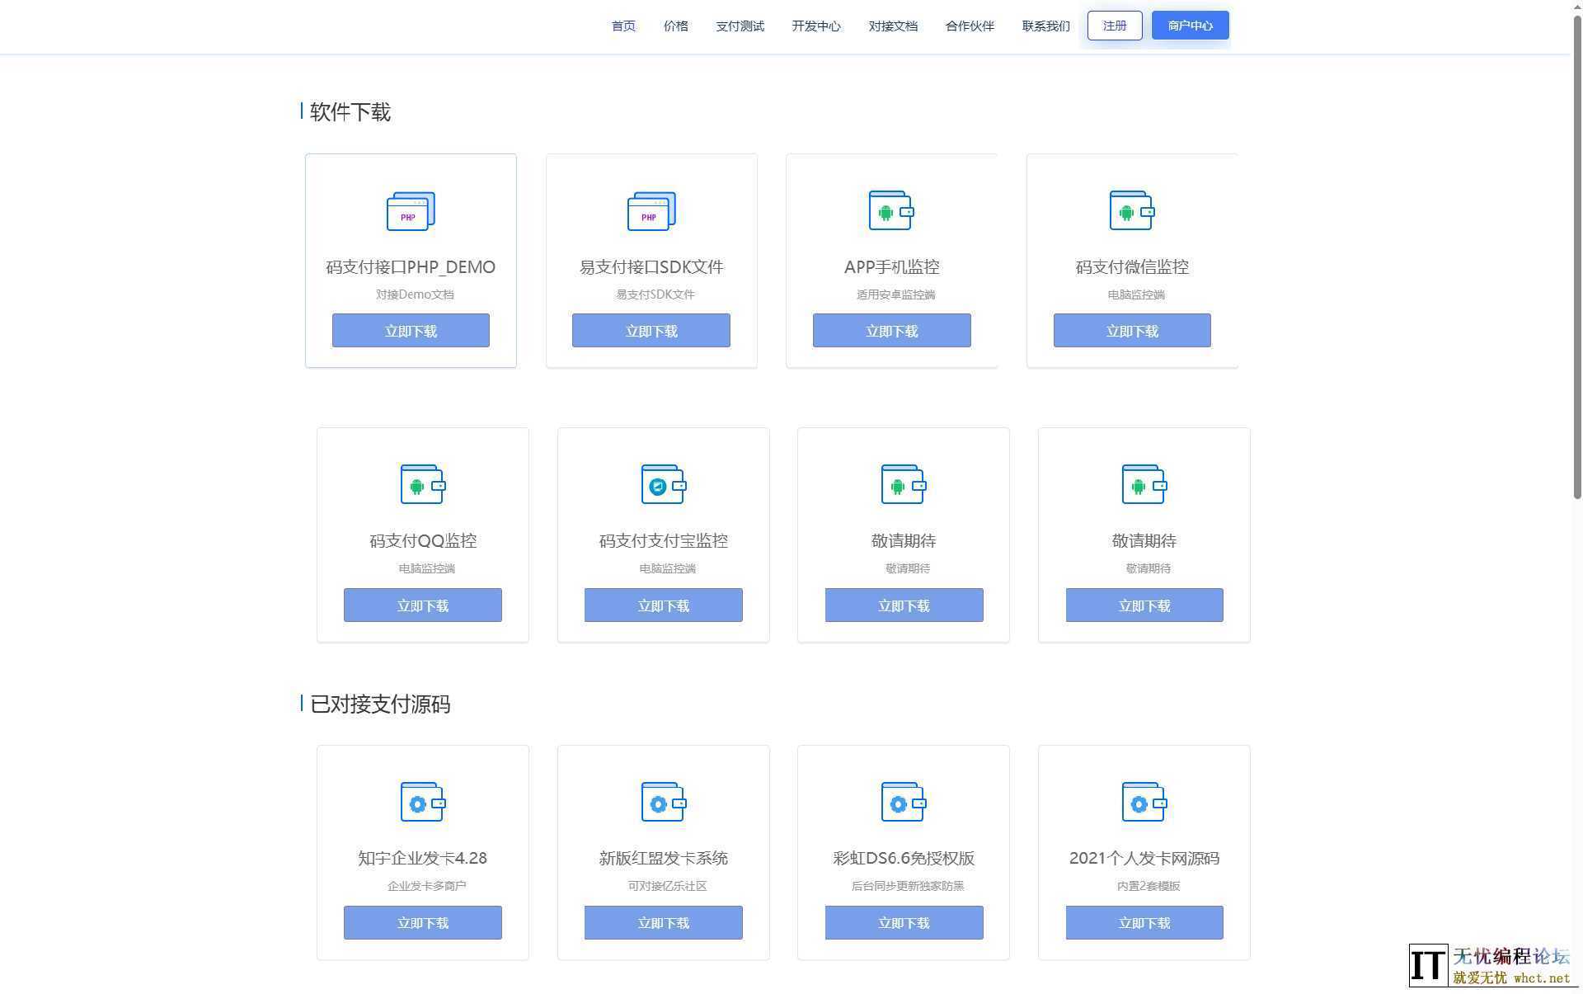The image size is (1583, 994).
Task: Click the gear wallet icon for 知宇企业发卡4.28
Action: [423, 803]
